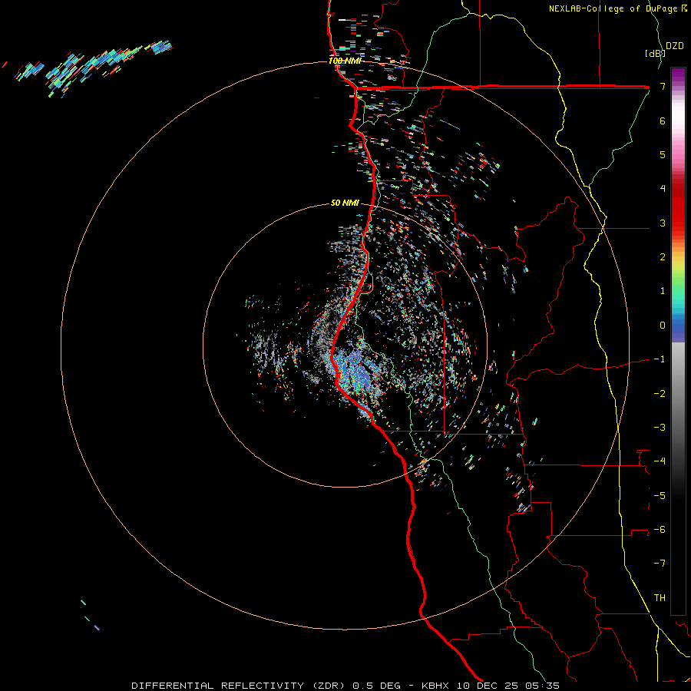This screenshot has width=691, height=691.
Task: Click the -3 value on the scale
Action: [660, 428]
